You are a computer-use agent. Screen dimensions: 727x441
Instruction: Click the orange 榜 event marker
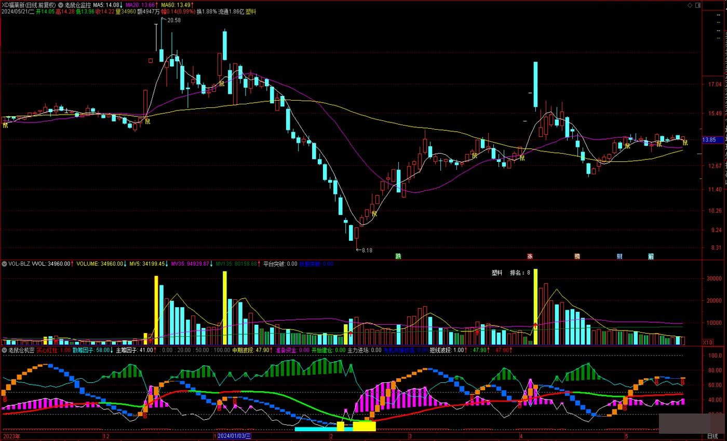tap(577, 256)
